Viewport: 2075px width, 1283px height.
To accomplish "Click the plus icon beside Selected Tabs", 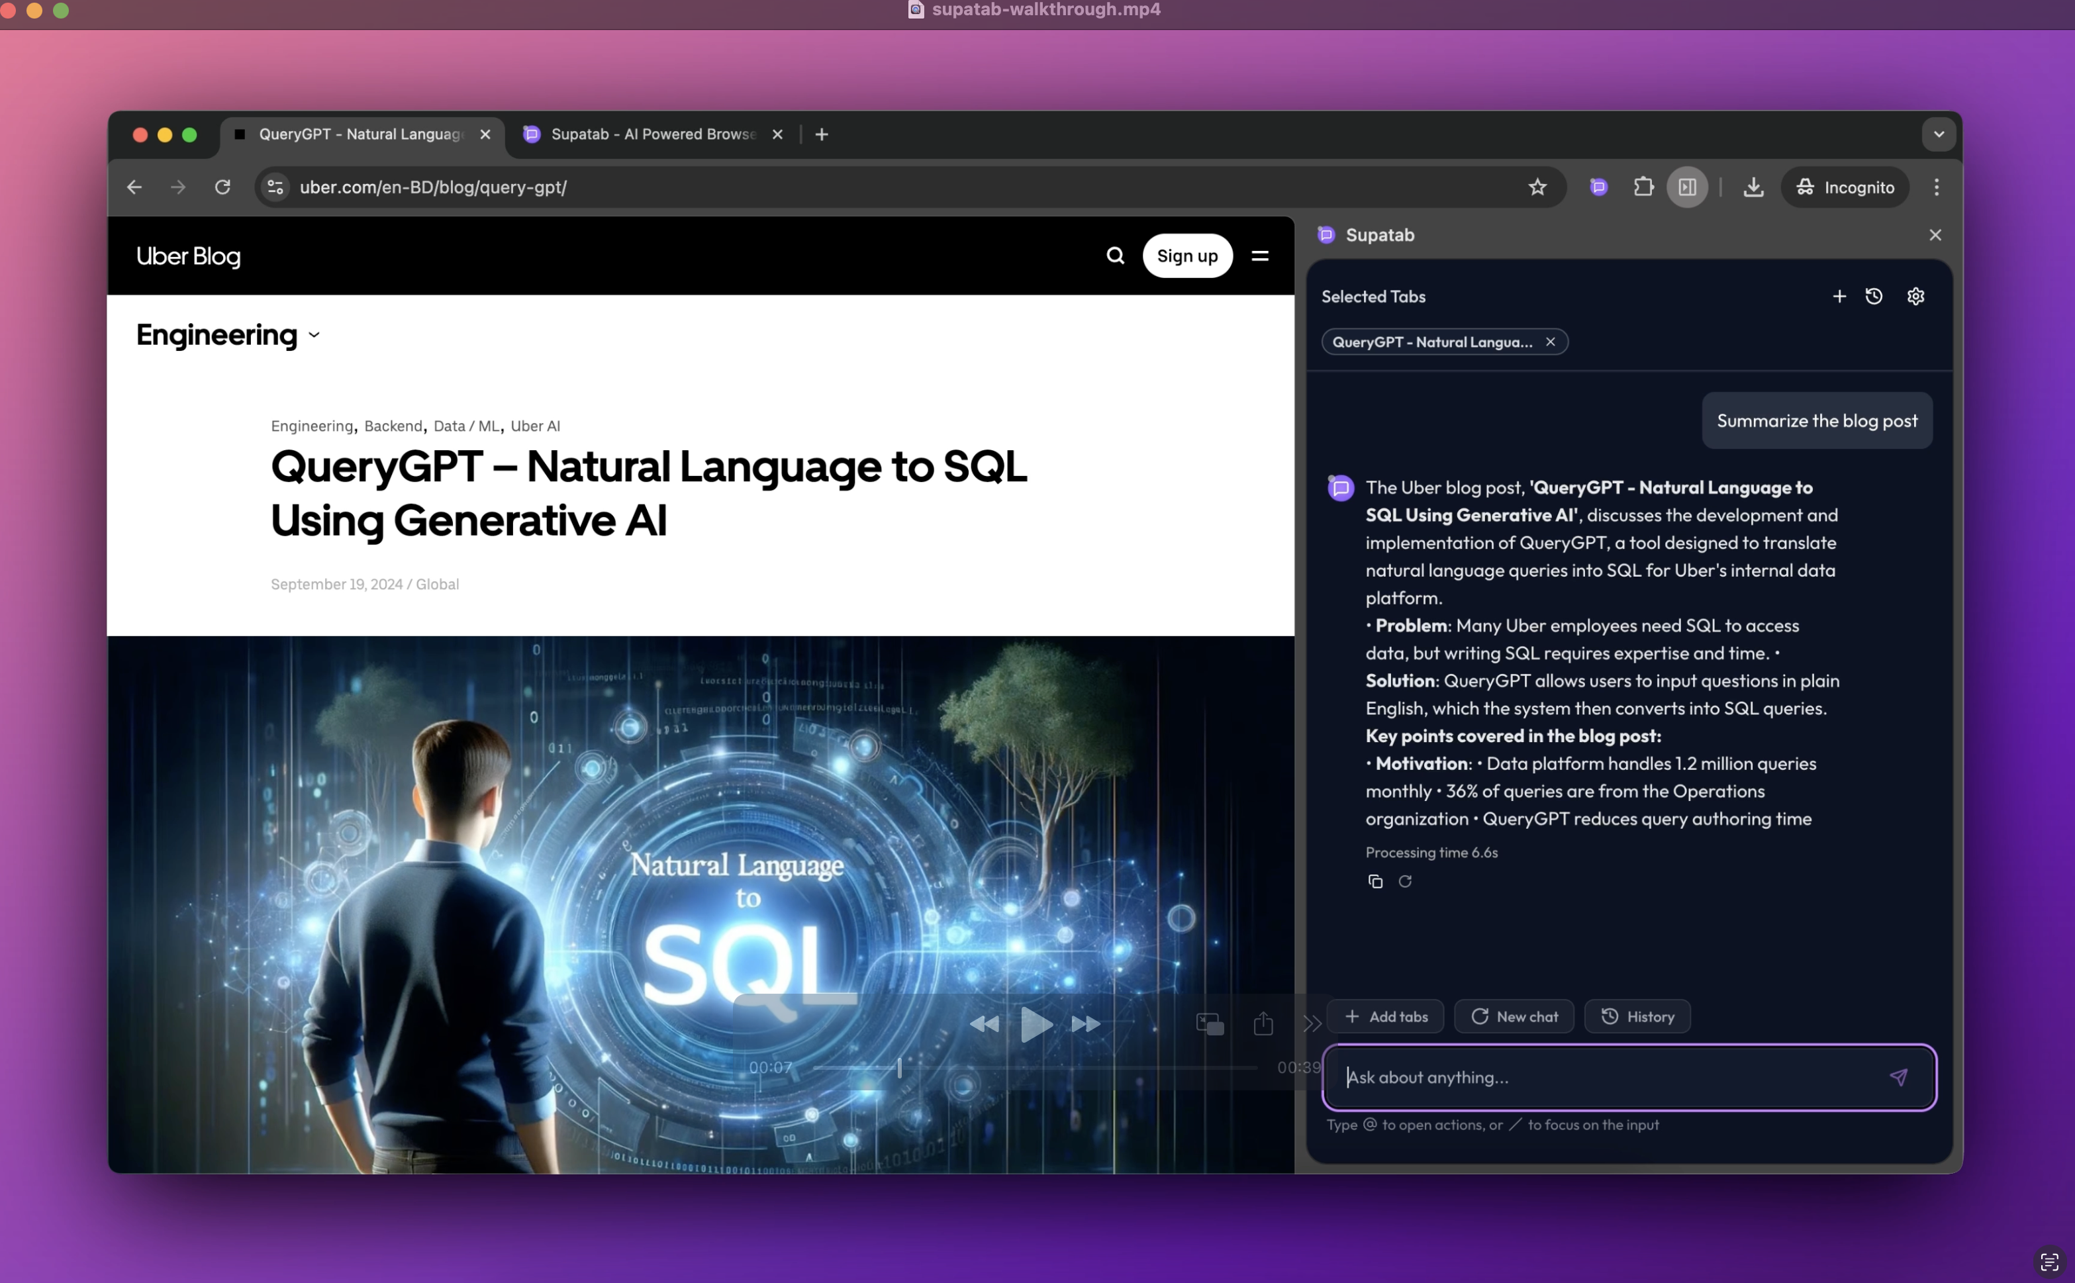I will click(1839, 296).
